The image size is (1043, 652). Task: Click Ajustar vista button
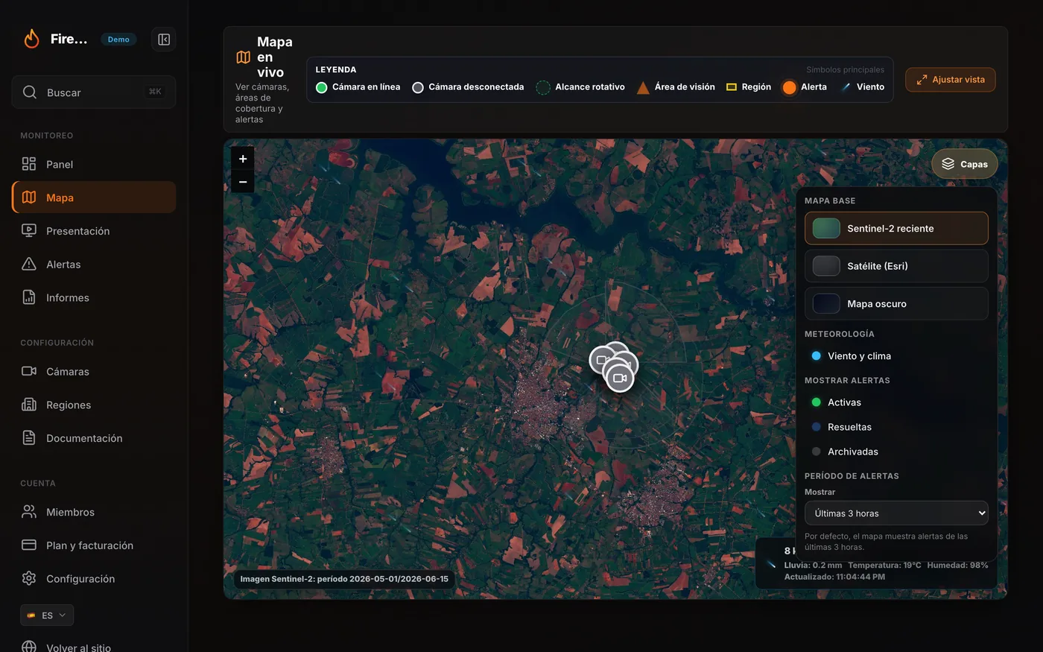[x=951, y=80]
